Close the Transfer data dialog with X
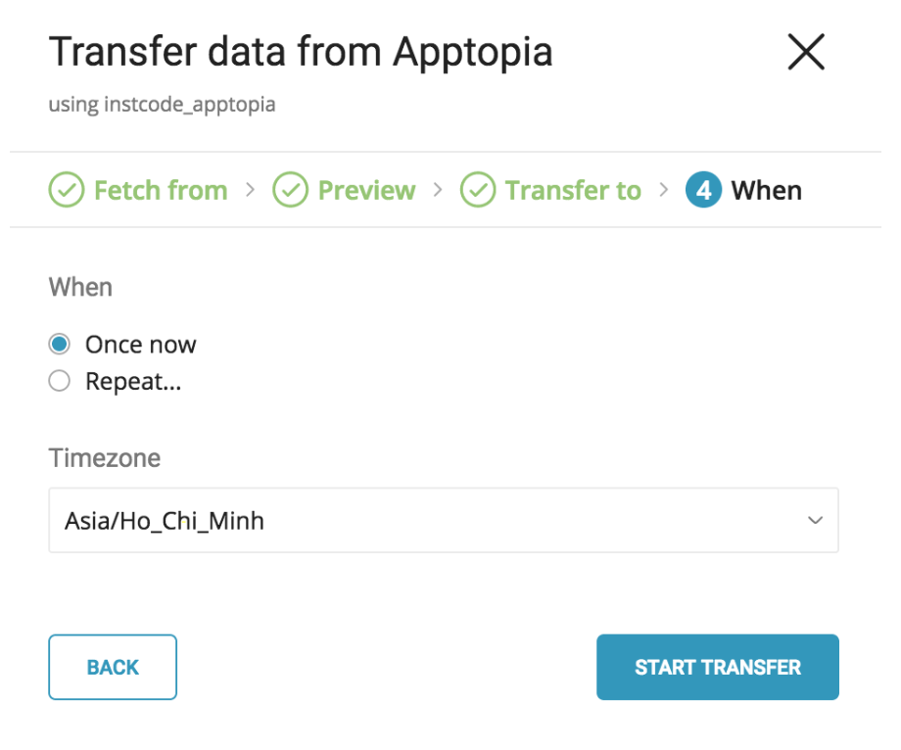901x750 pixels. pos(806,52)
